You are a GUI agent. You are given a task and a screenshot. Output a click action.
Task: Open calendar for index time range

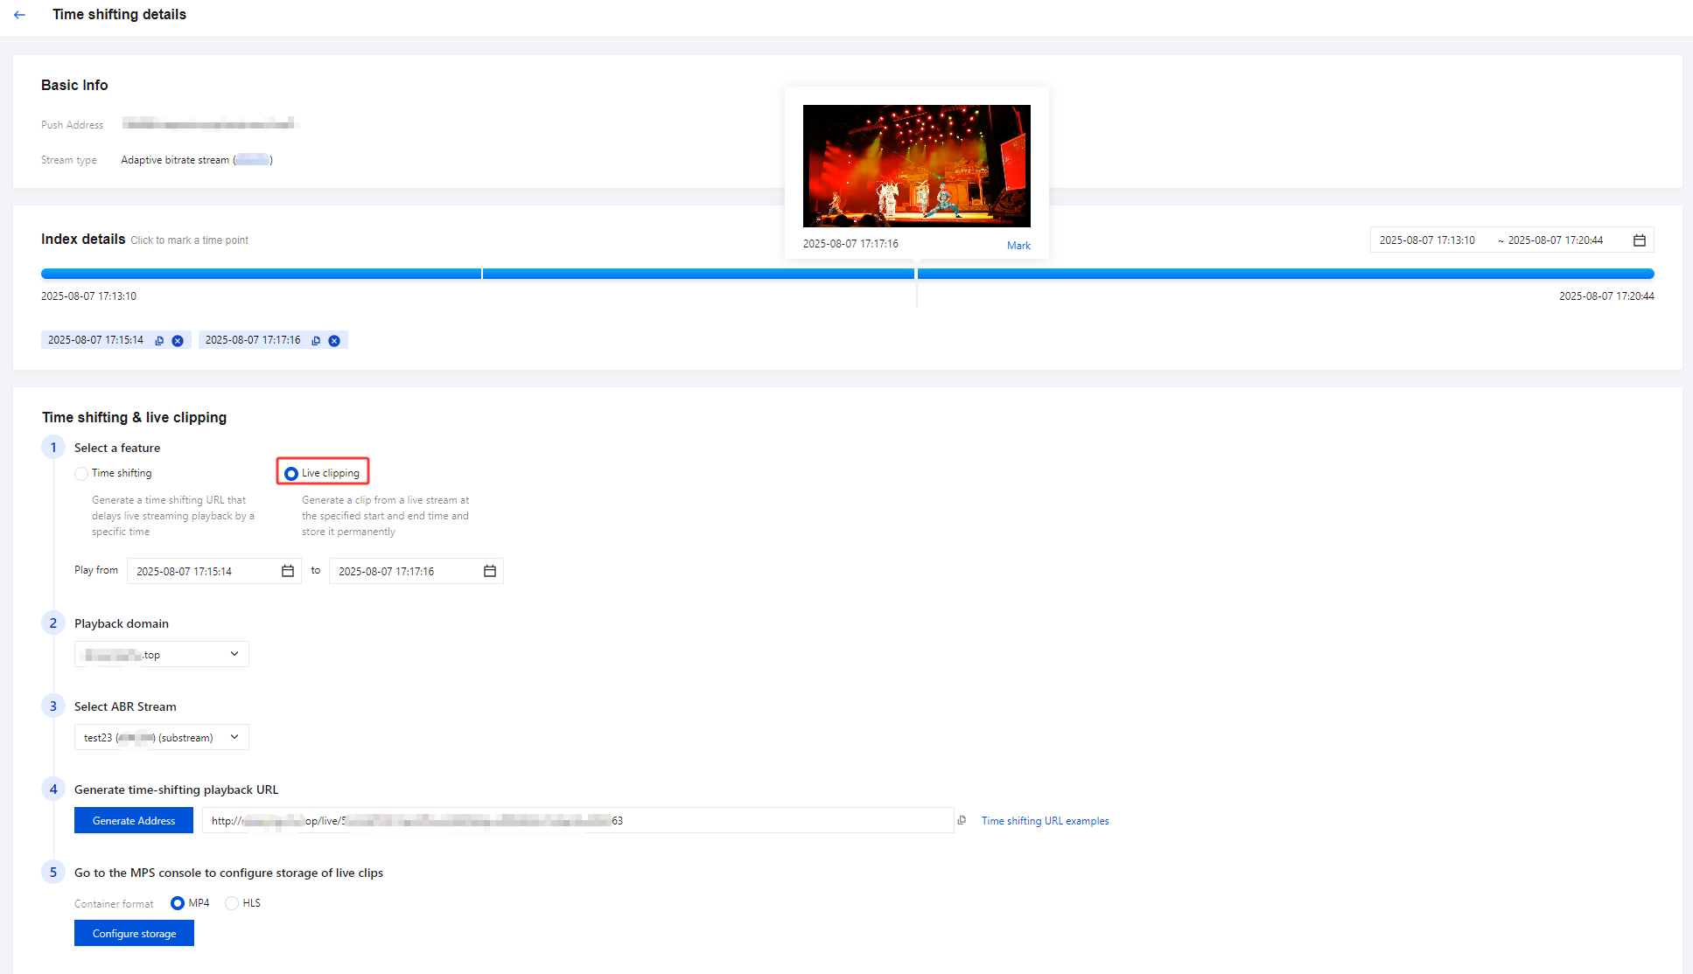point(1639,240)
